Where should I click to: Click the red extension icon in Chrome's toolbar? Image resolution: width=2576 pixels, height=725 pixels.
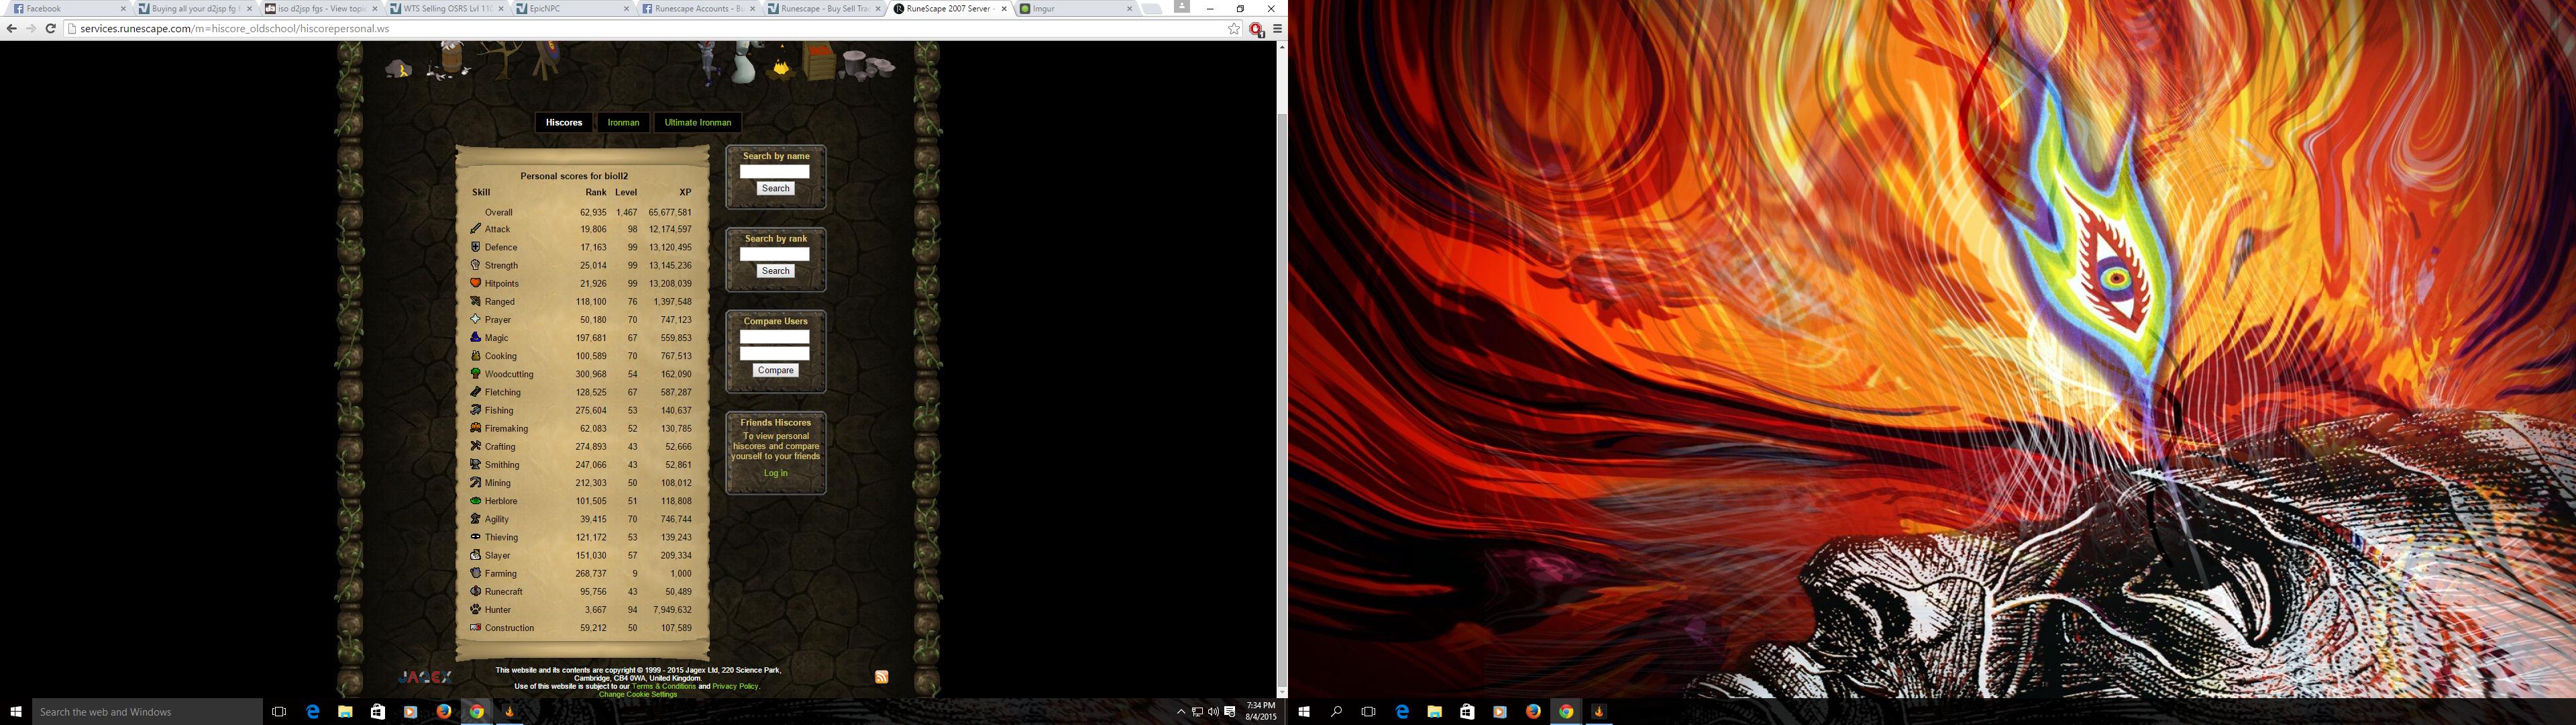point(1257,30)
